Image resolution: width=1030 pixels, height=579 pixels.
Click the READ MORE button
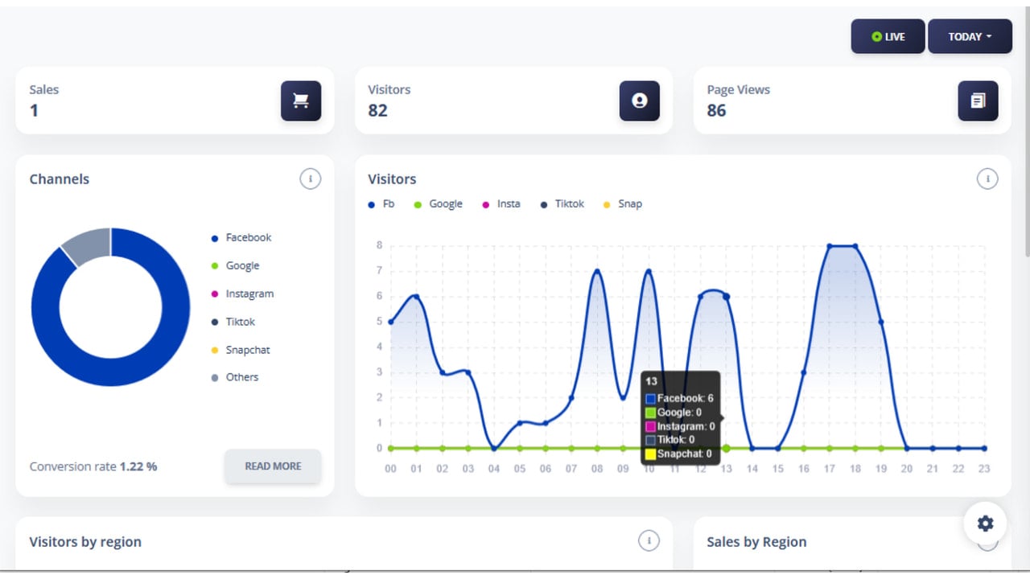(273, 466)
